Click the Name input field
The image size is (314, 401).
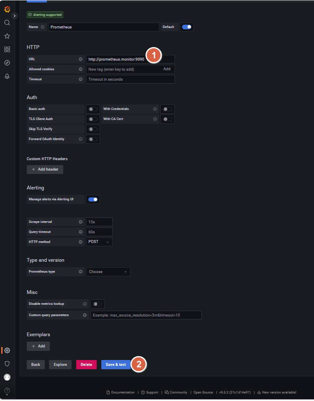tap(104, 27)
